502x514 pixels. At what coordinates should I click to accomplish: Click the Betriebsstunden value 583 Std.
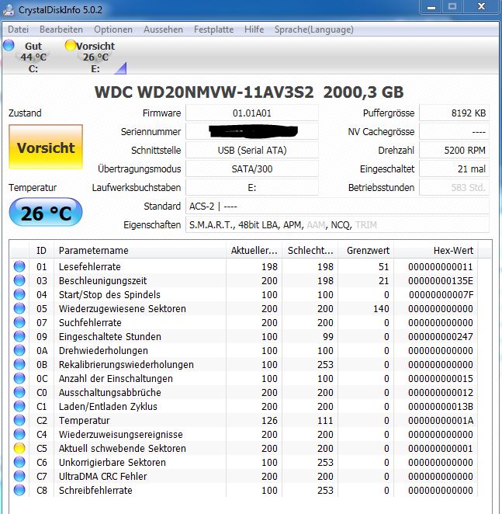[x=454, y=187]
